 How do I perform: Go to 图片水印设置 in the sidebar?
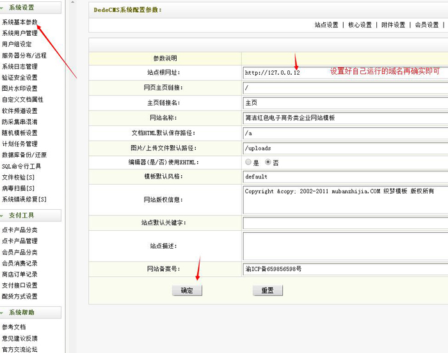pyautogui.click(x=19, y=88)
